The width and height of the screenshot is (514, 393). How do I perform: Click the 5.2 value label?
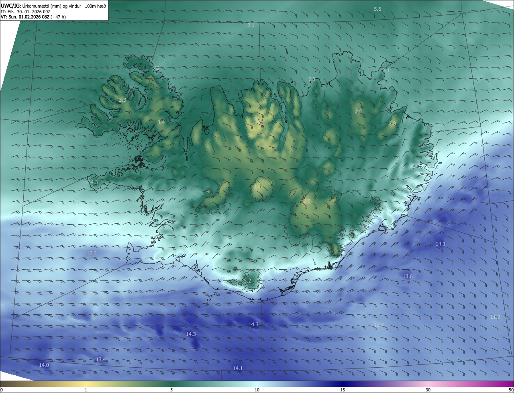(247, 280)
